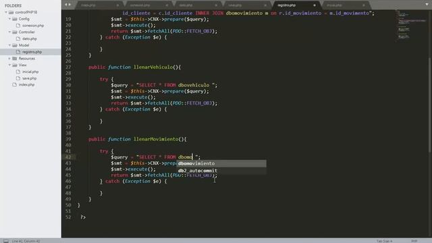
Task: Collapse the Config folder arrow
Action: (x=9, y=19)
